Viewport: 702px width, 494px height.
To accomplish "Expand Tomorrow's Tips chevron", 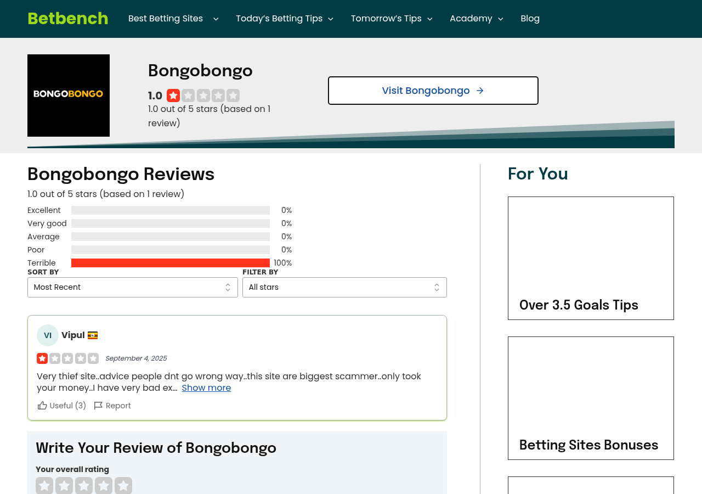I will [x=429, y=19].
